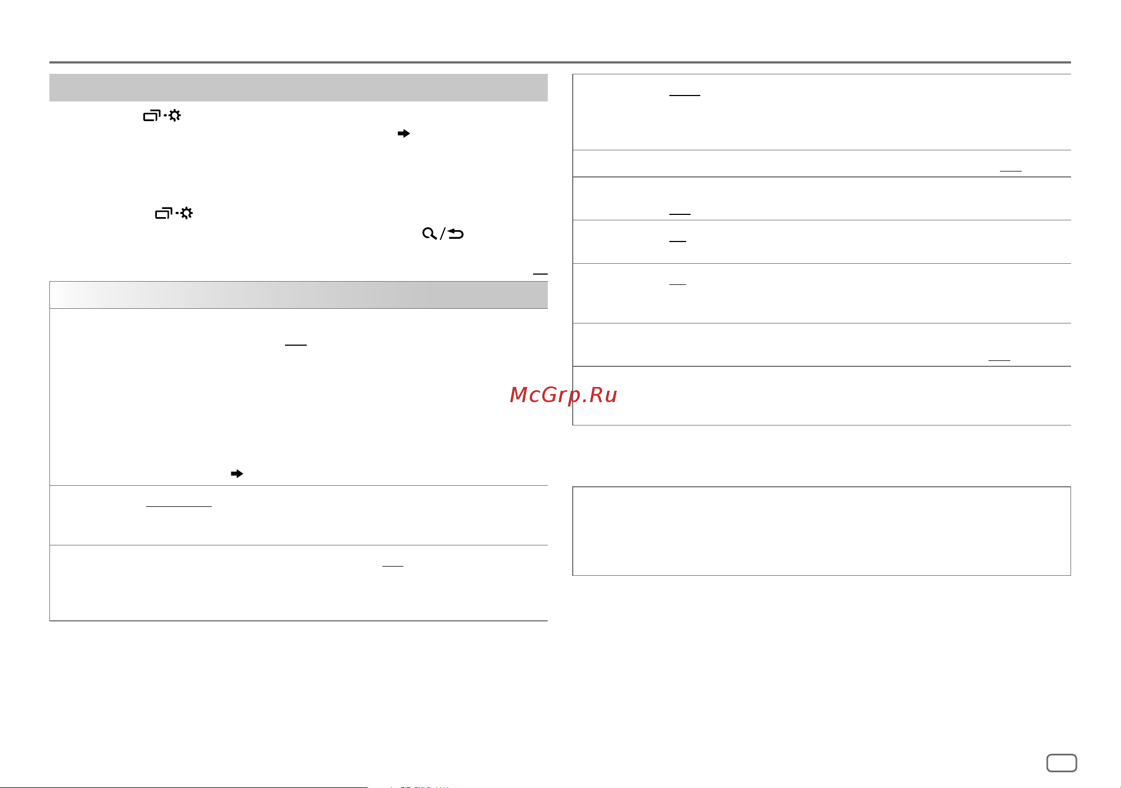Image resolution: width=1121 pixels, height=788 pixels.
Task: Select the top row of the right table
Action: click(821, 112)
